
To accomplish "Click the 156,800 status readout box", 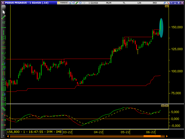I will (34, 132).
